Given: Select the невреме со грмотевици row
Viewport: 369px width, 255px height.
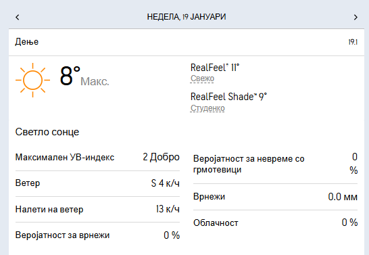Looking at the screenshot, I should 275,164.
